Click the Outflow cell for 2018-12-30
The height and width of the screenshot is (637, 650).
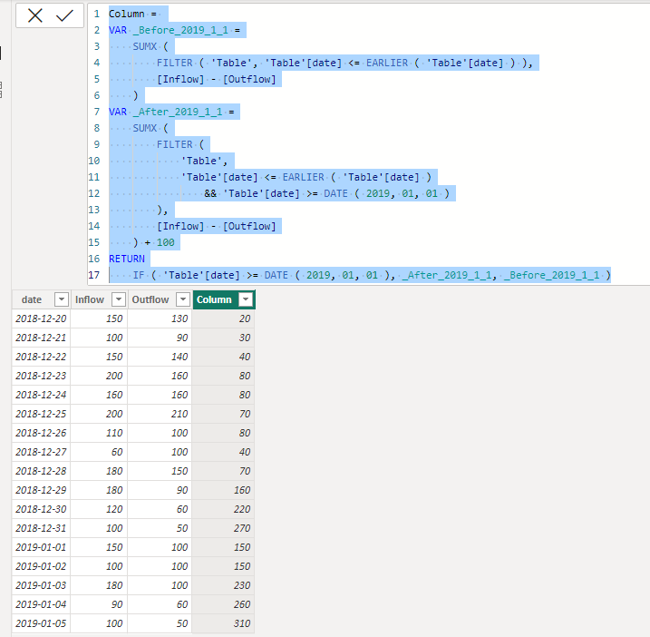coord(160,509)
